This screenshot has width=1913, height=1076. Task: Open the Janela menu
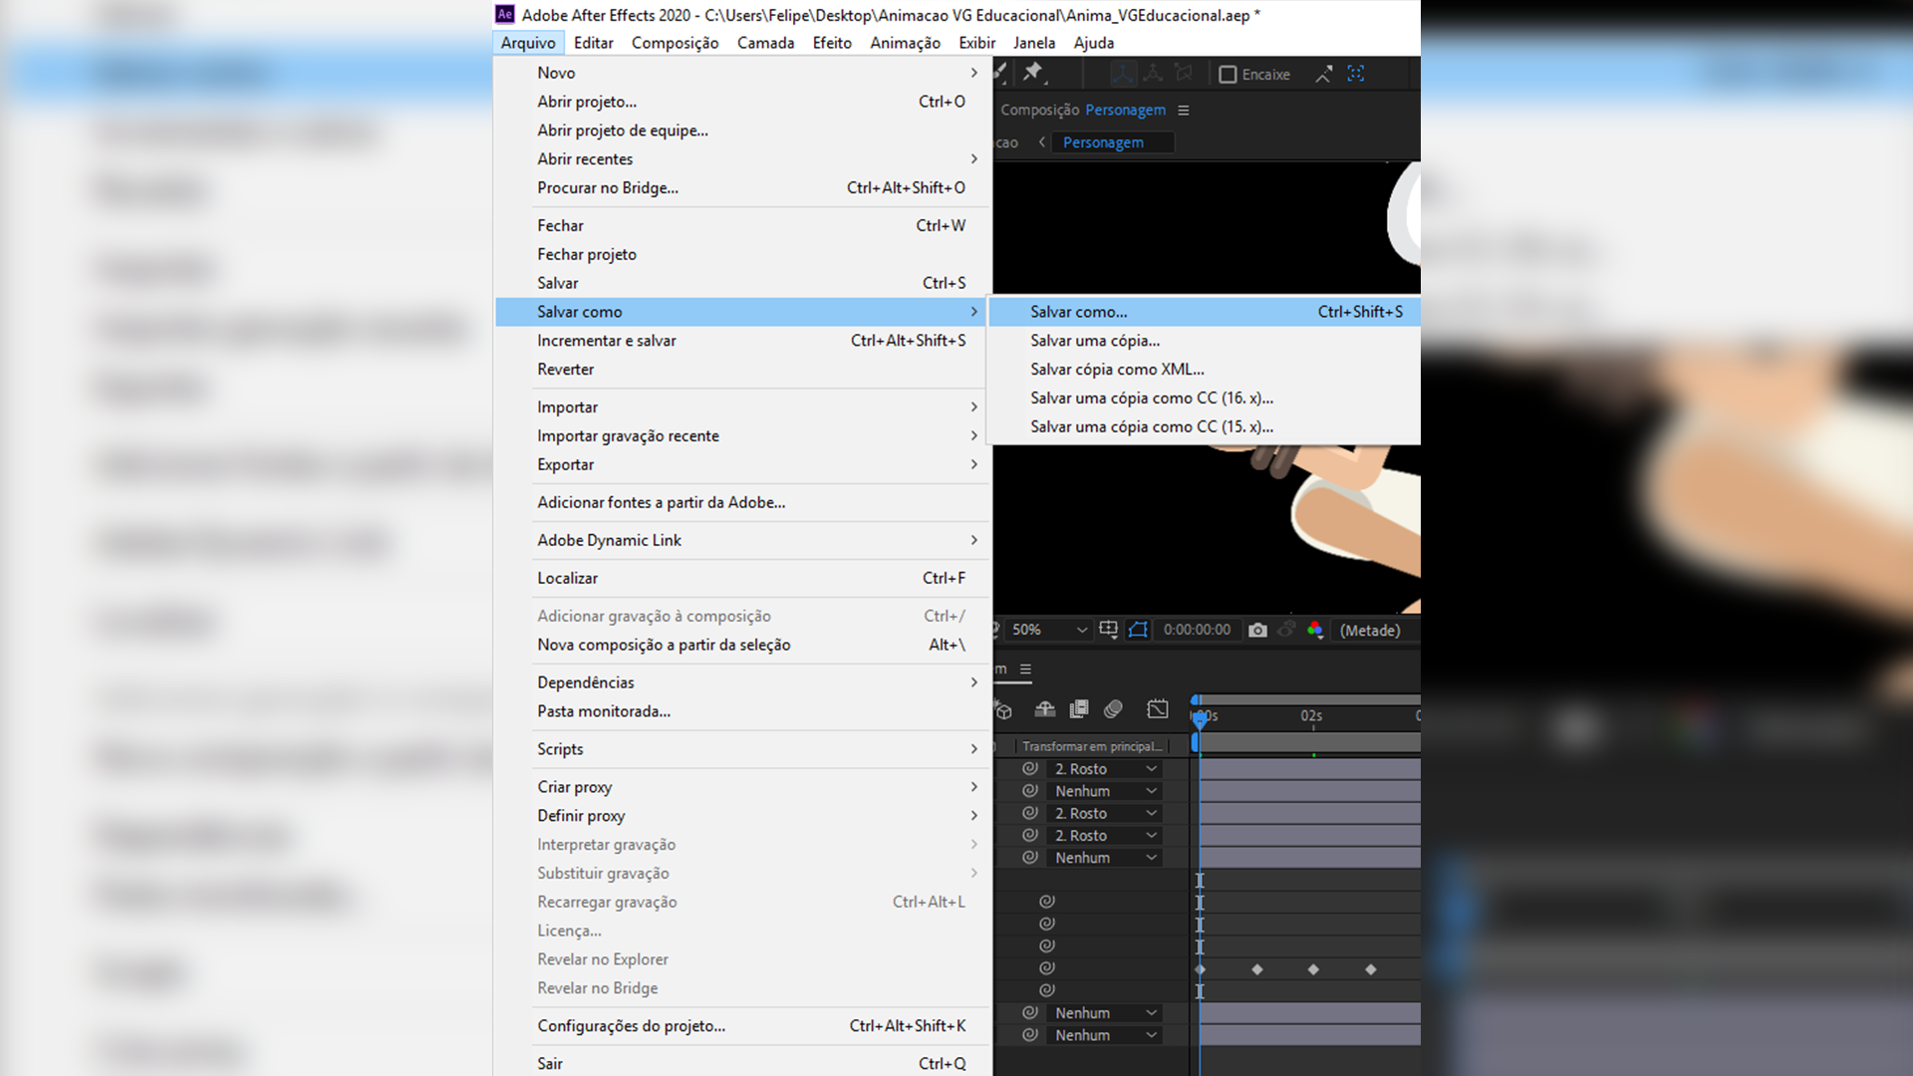pos(1034,43)
